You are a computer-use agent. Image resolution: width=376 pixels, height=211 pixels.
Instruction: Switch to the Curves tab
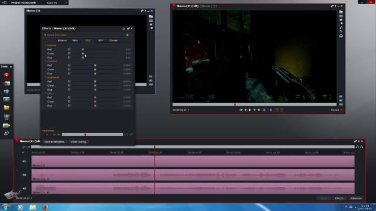click(x=113, y=40)
